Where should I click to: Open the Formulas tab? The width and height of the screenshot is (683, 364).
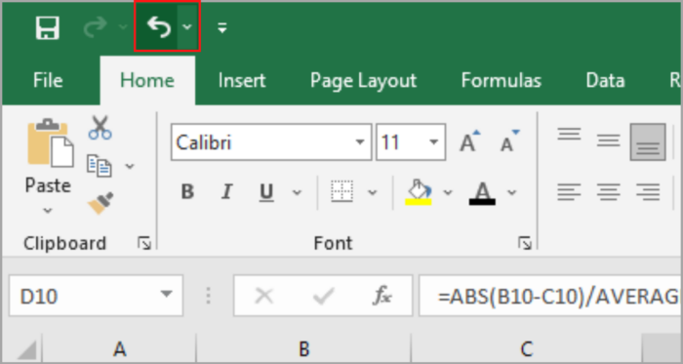(x=501, y=81)
